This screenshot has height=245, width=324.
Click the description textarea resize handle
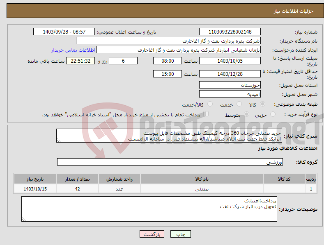coord(59,140)
